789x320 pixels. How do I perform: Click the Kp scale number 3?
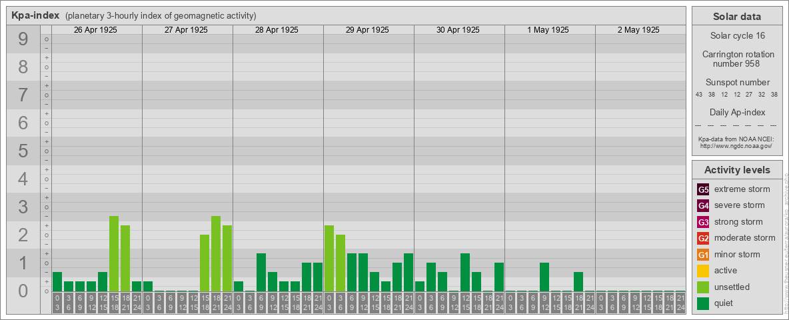(23, 207)
